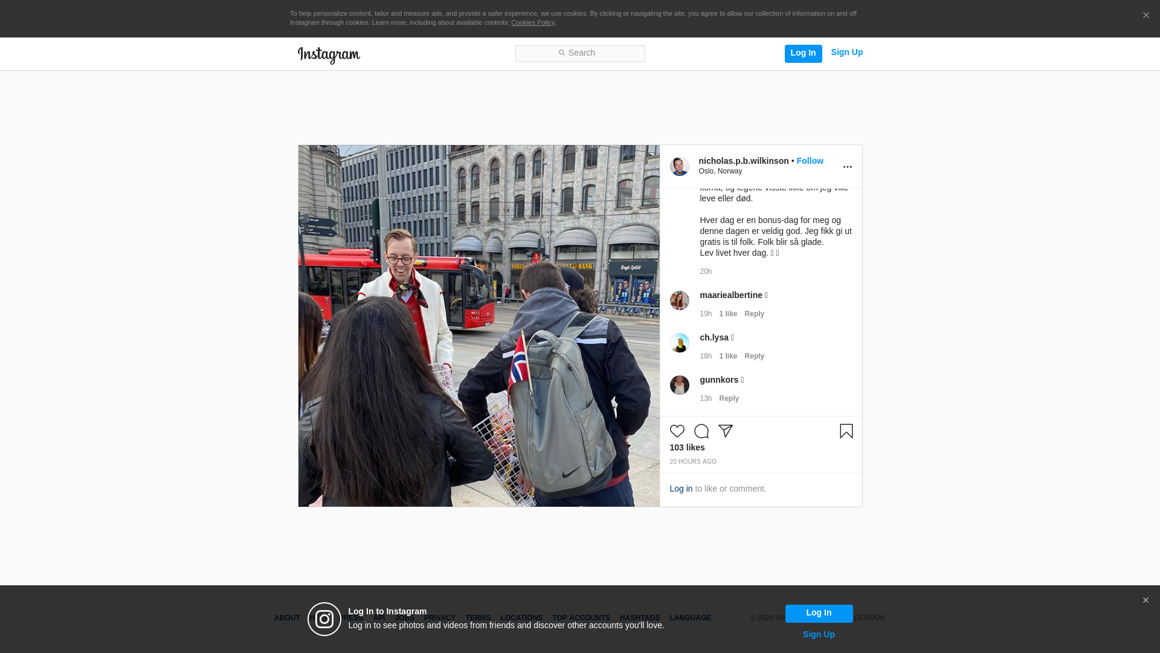Open the Oslo, Norway location
Screen dimensions: 1160x653
(x=720, y=171)
